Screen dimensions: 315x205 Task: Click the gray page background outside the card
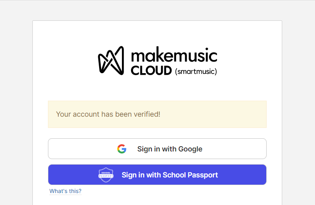coord(16,100)
